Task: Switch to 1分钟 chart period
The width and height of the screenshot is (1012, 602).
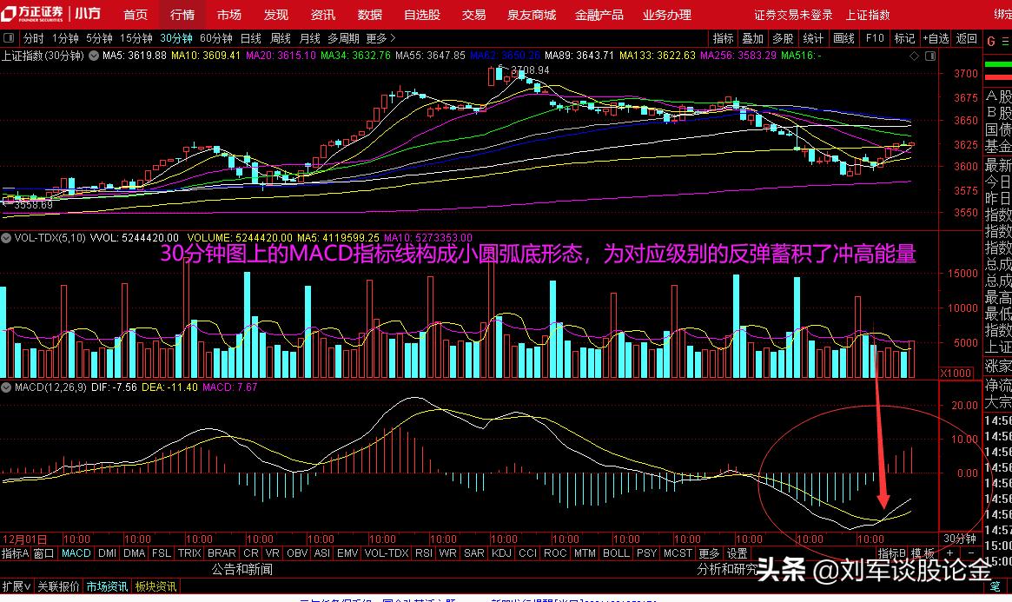Action: point(65,38)
